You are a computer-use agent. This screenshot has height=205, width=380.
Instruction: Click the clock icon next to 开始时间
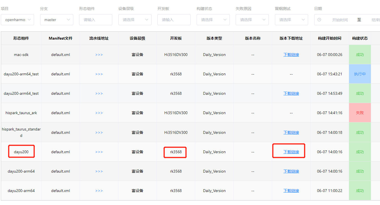coord(320,20)
